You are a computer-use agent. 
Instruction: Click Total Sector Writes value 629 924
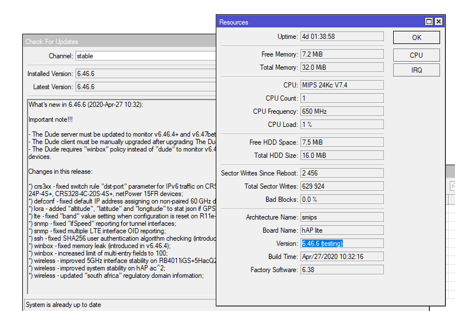click(x=342, y=186)
